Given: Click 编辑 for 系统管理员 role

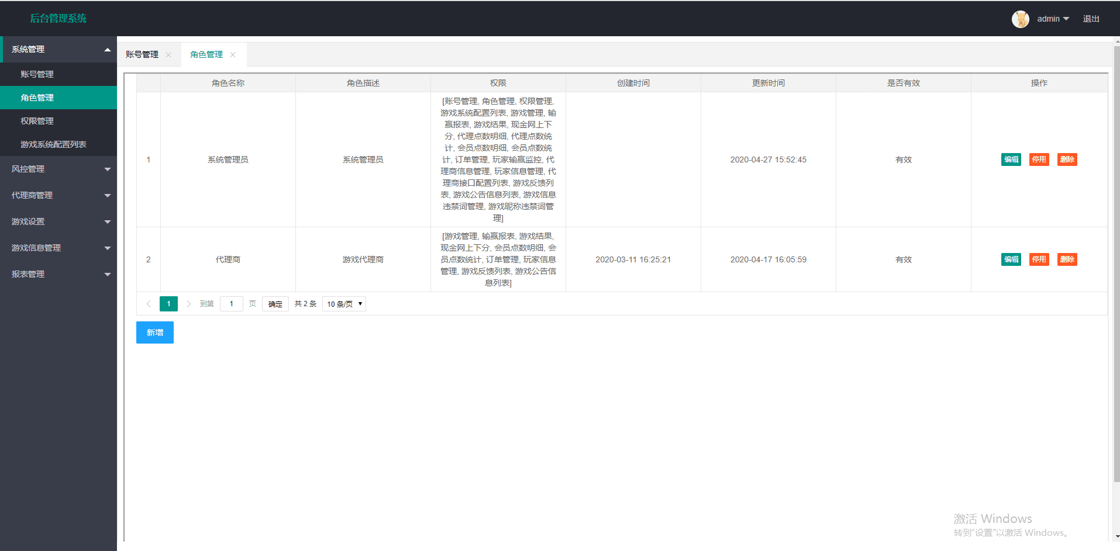Looking at the screenshot, I should point(1011,160).
